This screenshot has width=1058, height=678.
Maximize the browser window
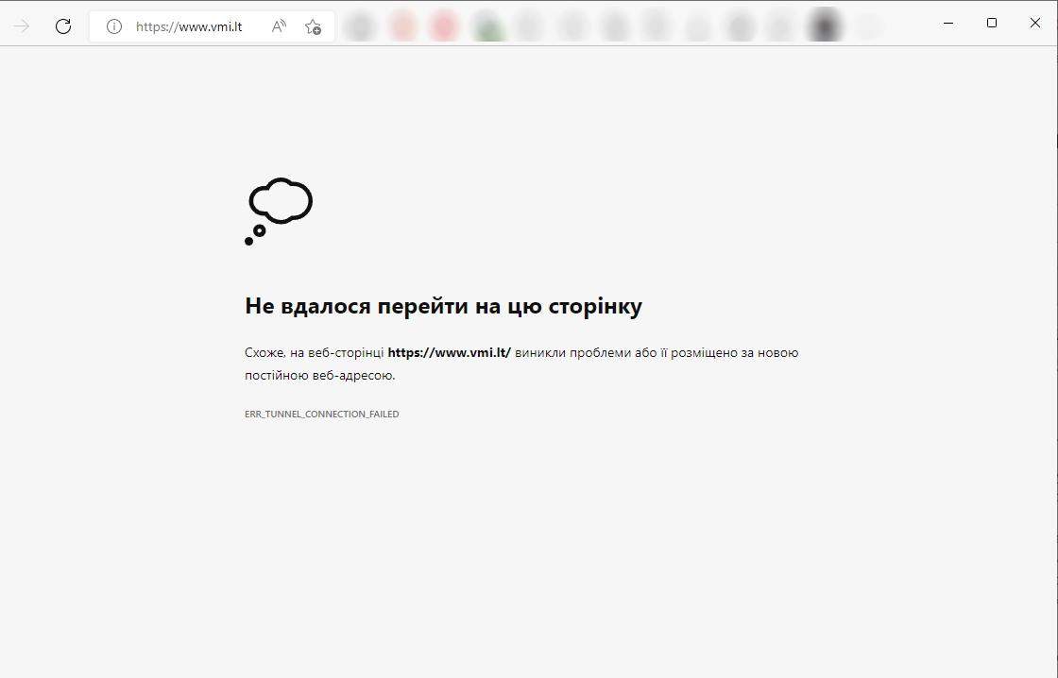(991, 23)
